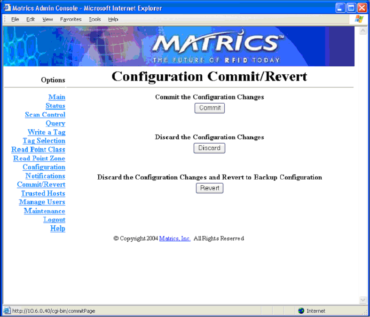Open the Favorites menu
370x317 pixels.
click(x=71, y=19)
